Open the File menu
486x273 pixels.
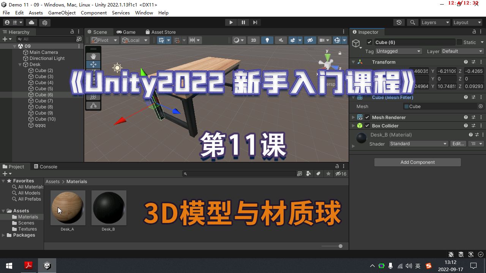click(6, 13)
